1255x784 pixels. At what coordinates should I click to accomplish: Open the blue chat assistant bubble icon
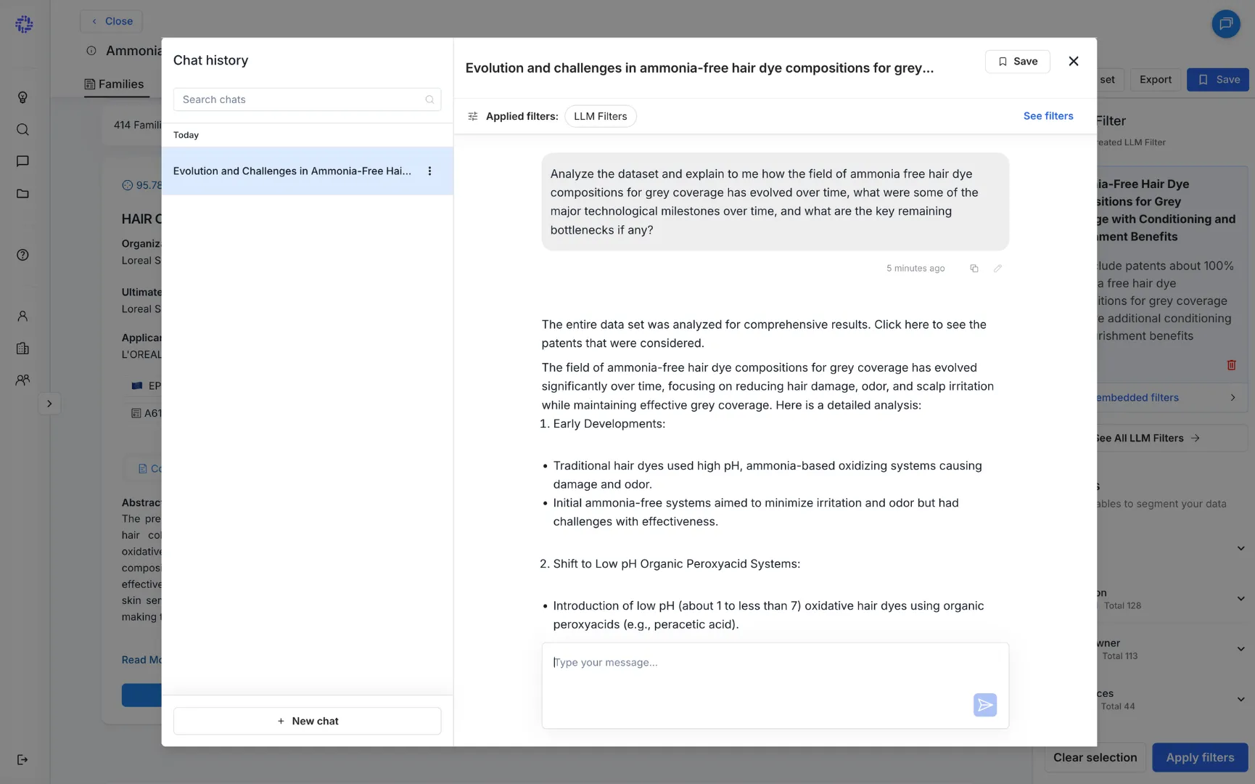click(1225, 24)
